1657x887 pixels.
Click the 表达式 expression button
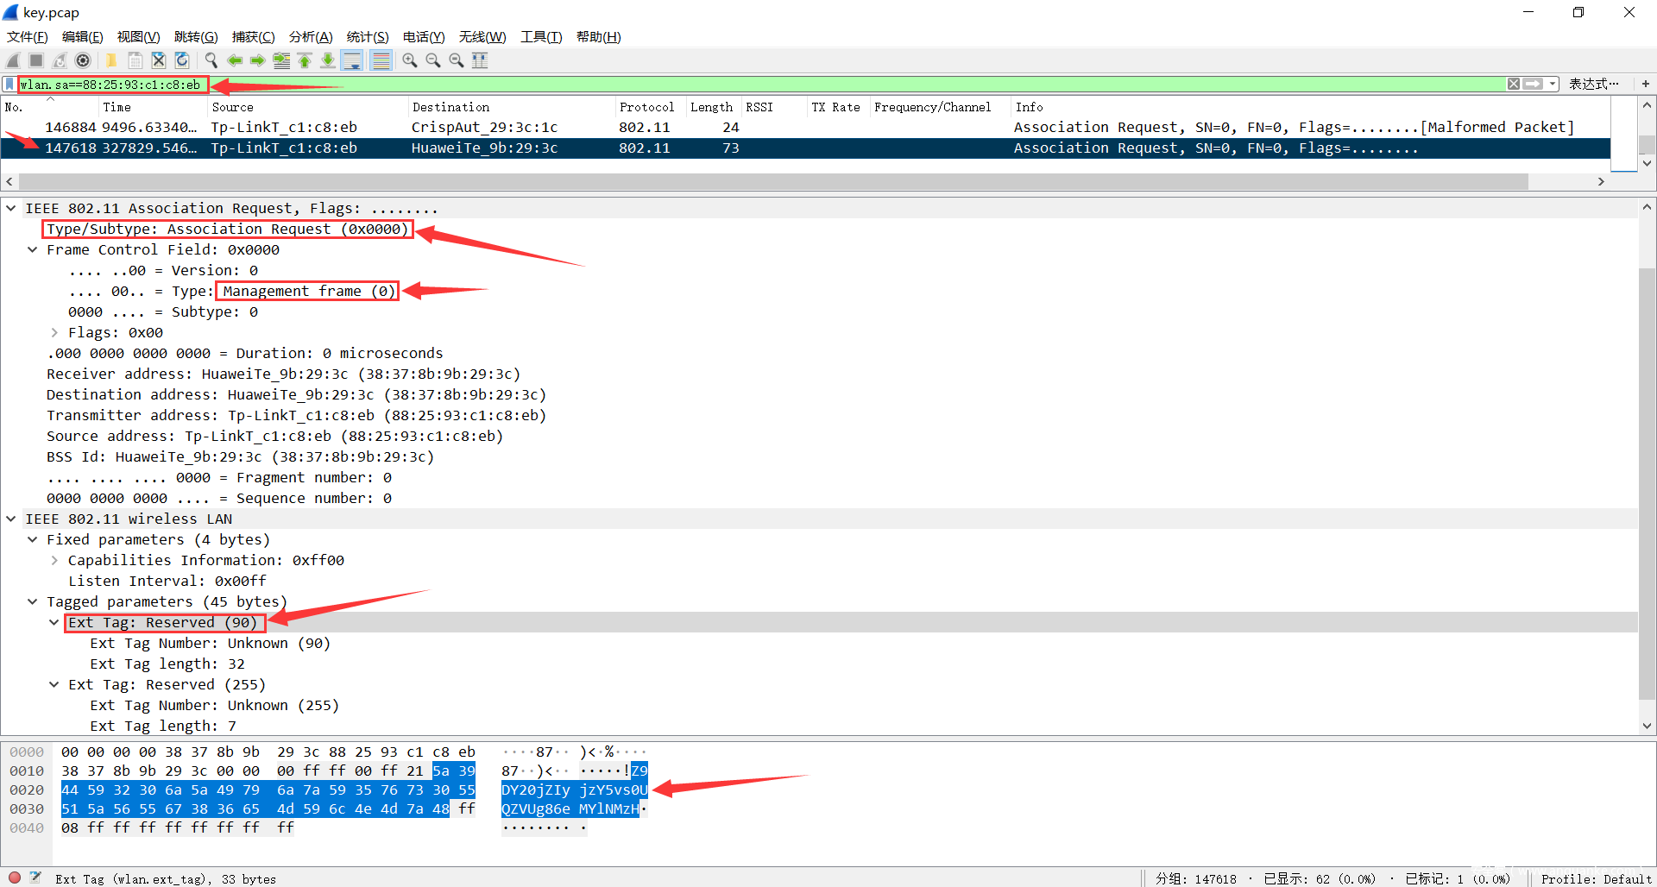1593,84
